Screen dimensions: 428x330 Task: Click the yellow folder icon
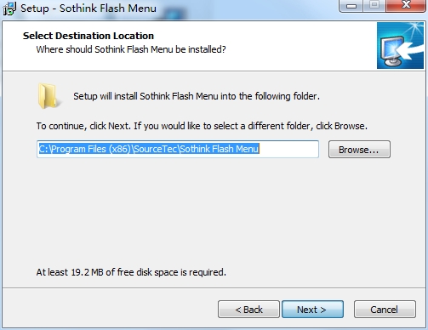coord(49,96)
